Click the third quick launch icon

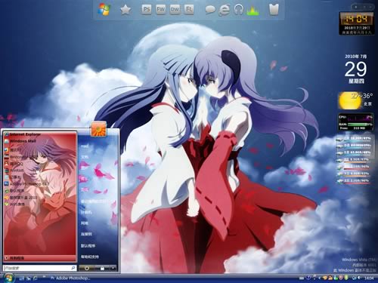click(36, 278)
